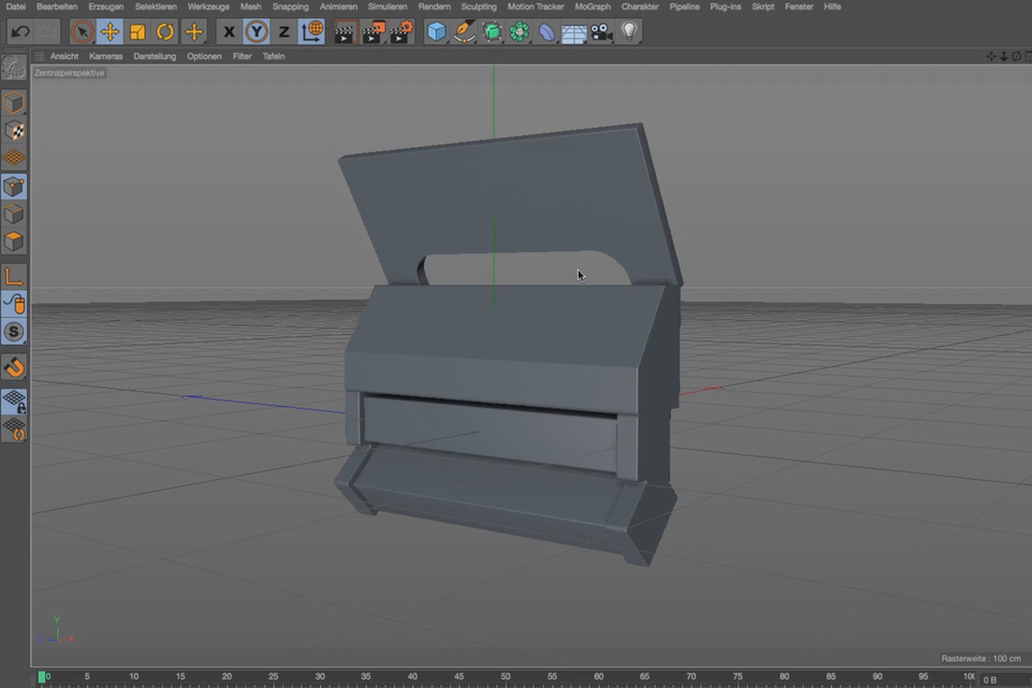Image resolution: width=1032 pixels, height=688 pixels.
Task: Open render settings gear clapperboard
Action: (402, 33)
